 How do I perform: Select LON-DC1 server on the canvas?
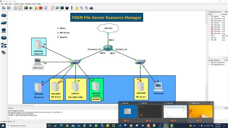pyautogui.click(x=75, y=87)
